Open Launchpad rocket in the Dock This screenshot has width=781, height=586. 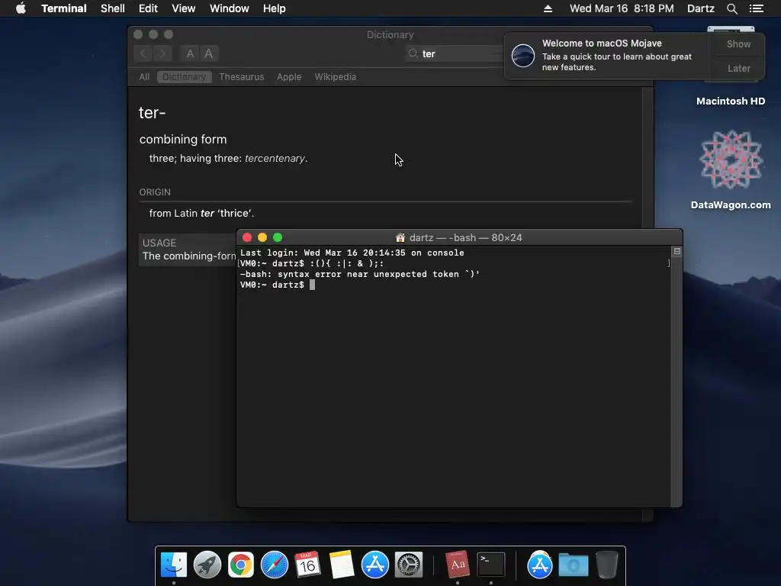(x=207, y=565)
